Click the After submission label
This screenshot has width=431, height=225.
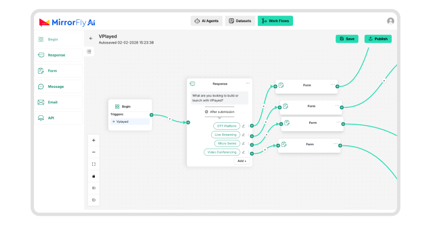point(220,112)
